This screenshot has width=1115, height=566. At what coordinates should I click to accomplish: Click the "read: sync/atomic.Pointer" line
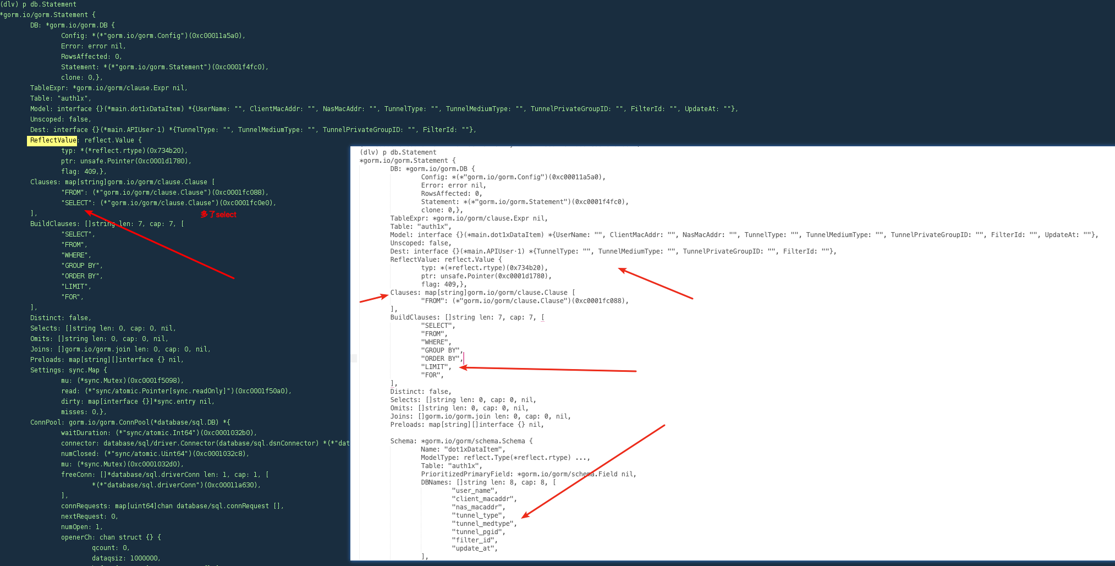[176, 391]
